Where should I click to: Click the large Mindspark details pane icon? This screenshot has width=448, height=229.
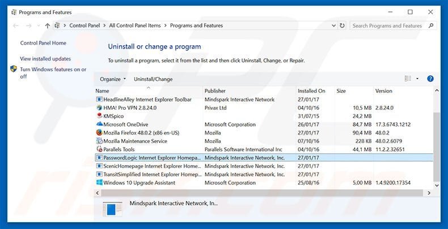[x=112, y=209]
